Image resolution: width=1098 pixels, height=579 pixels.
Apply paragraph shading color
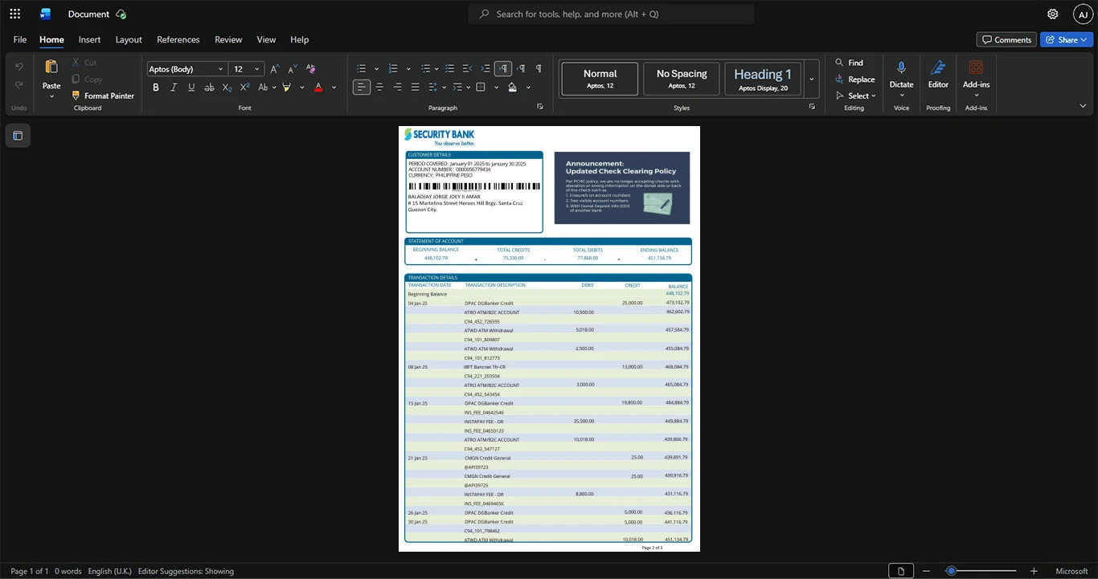(x=513, y=88)
